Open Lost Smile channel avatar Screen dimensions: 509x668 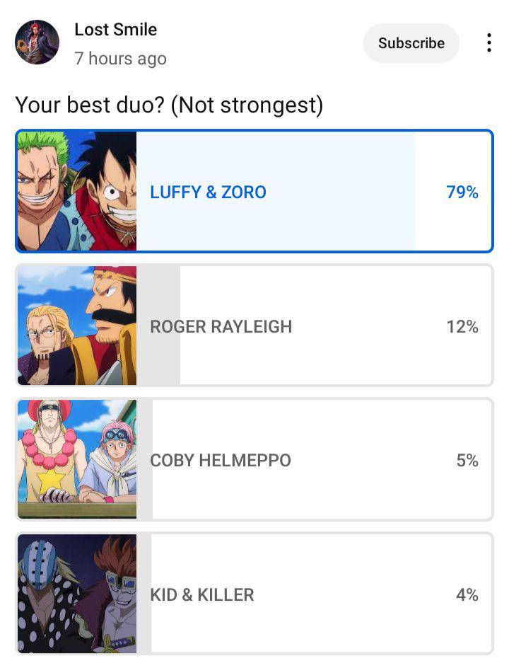pos(37,42)
